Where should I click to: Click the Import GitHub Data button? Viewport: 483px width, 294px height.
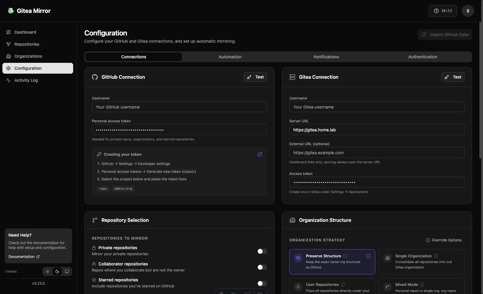(x=445, y=35)
